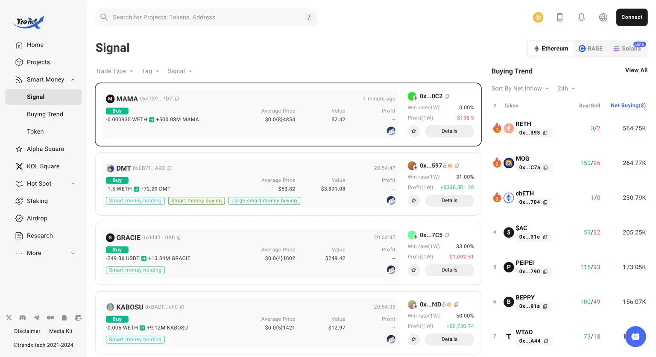This screenshot has height=357, width=656.
Task: Expand the Sort By Net Inflow dropdown
Action: pyautogui.click(x=520, y=88)
